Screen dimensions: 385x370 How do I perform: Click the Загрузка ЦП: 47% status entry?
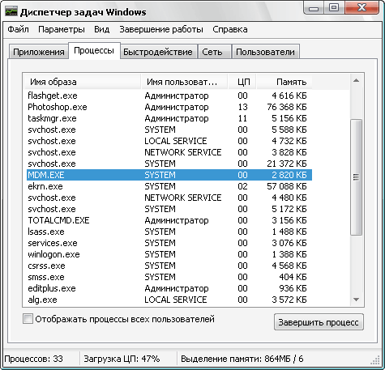(x=122, y=359)
